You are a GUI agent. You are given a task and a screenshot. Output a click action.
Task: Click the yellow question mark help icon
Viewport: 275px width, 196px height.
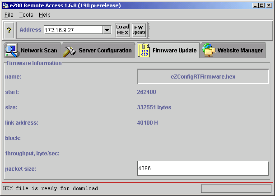click(9, 30)
